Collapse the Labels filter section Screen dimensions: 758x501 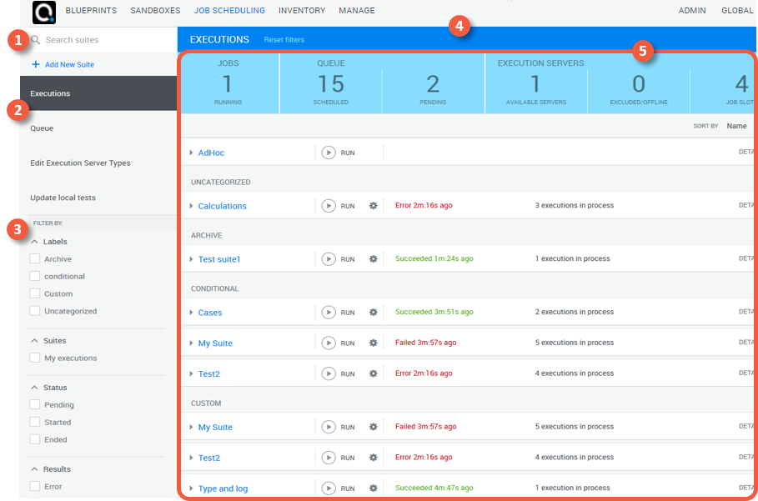[35, 242]
